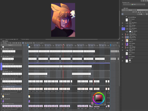Open the Timeline 1 dropdown

pyautogui.click(x=11, y=45)
